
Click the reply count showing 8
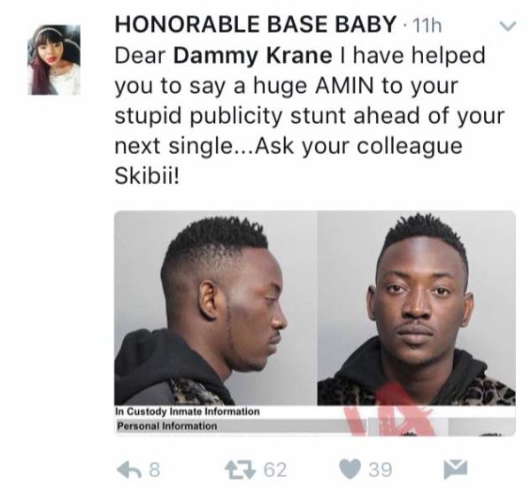154,470
